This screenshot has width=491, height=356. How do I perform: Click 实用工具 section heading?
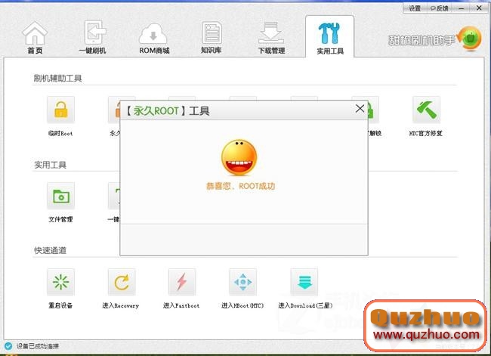click(x=50, y=165)
